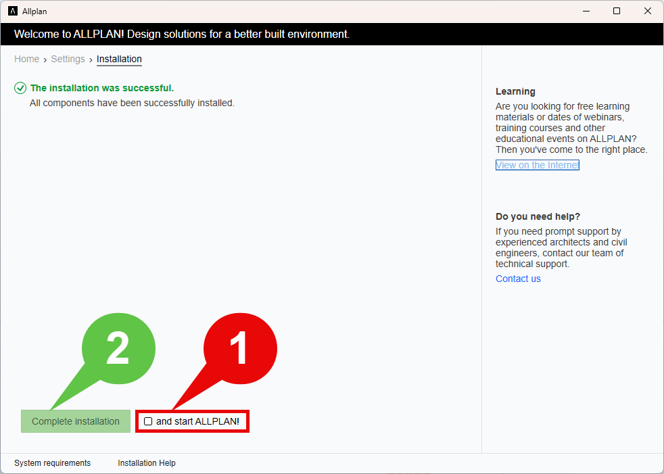Image resolution: width=664 pixels, height=474 pixels.
Task: Click the 'Welcome to ALLPLAN!' black banner
Action: [332, 34]
